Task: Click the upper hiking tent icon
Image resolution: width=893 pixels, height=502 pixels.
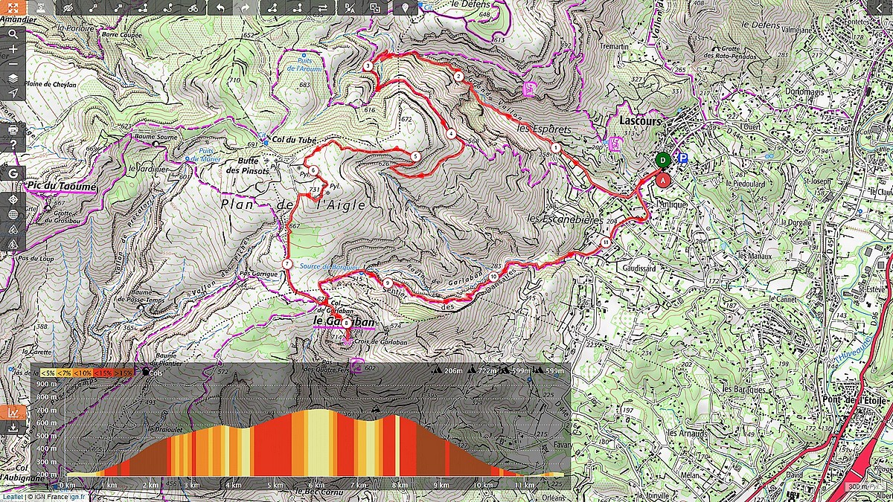Action: 13,230
